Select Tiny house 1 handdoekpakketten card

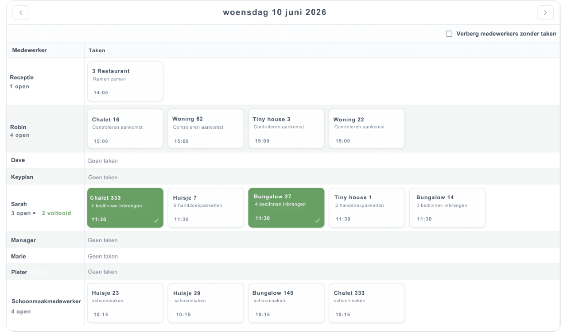pyautogui.click(x=367, y=208)
